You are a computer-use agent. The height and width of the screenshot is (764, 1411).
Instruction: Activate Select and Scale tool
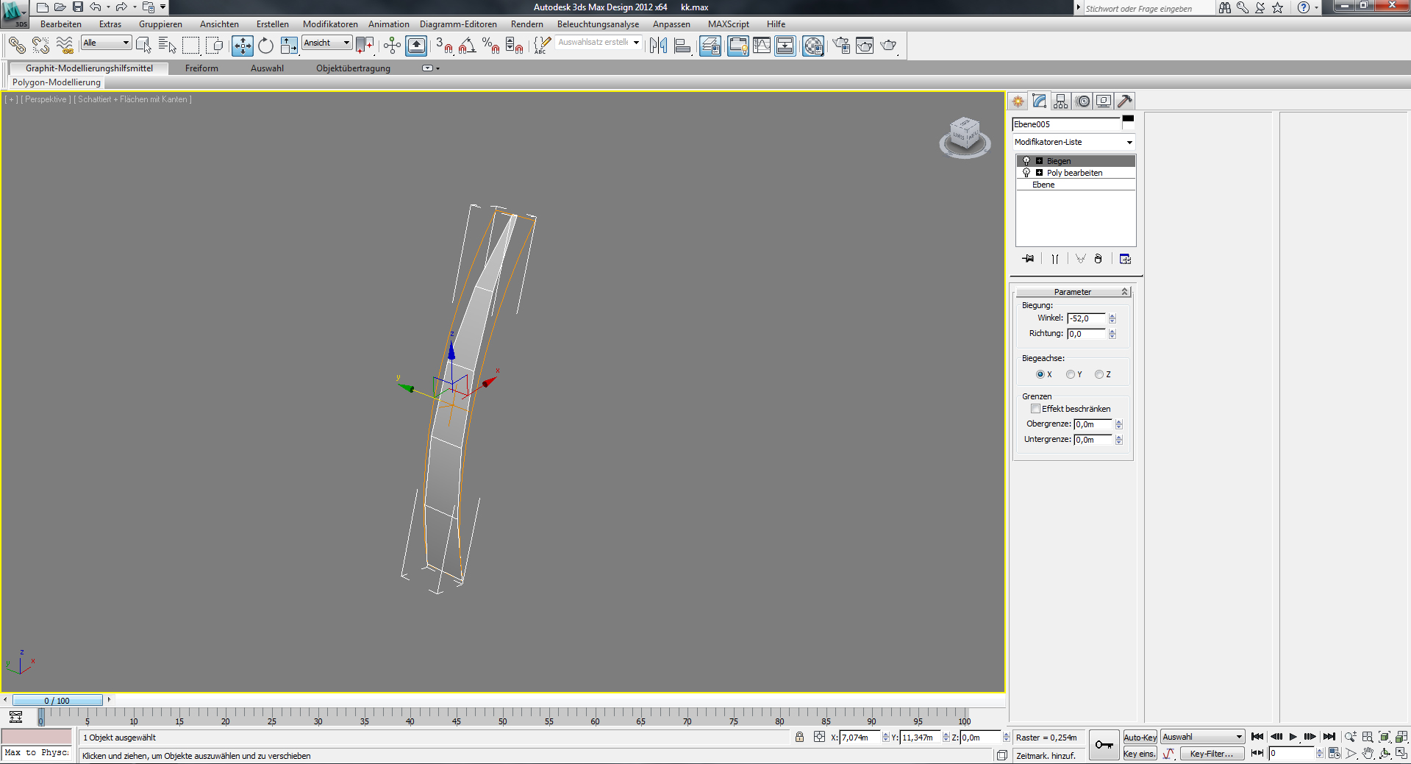click(x=290, y=46)
